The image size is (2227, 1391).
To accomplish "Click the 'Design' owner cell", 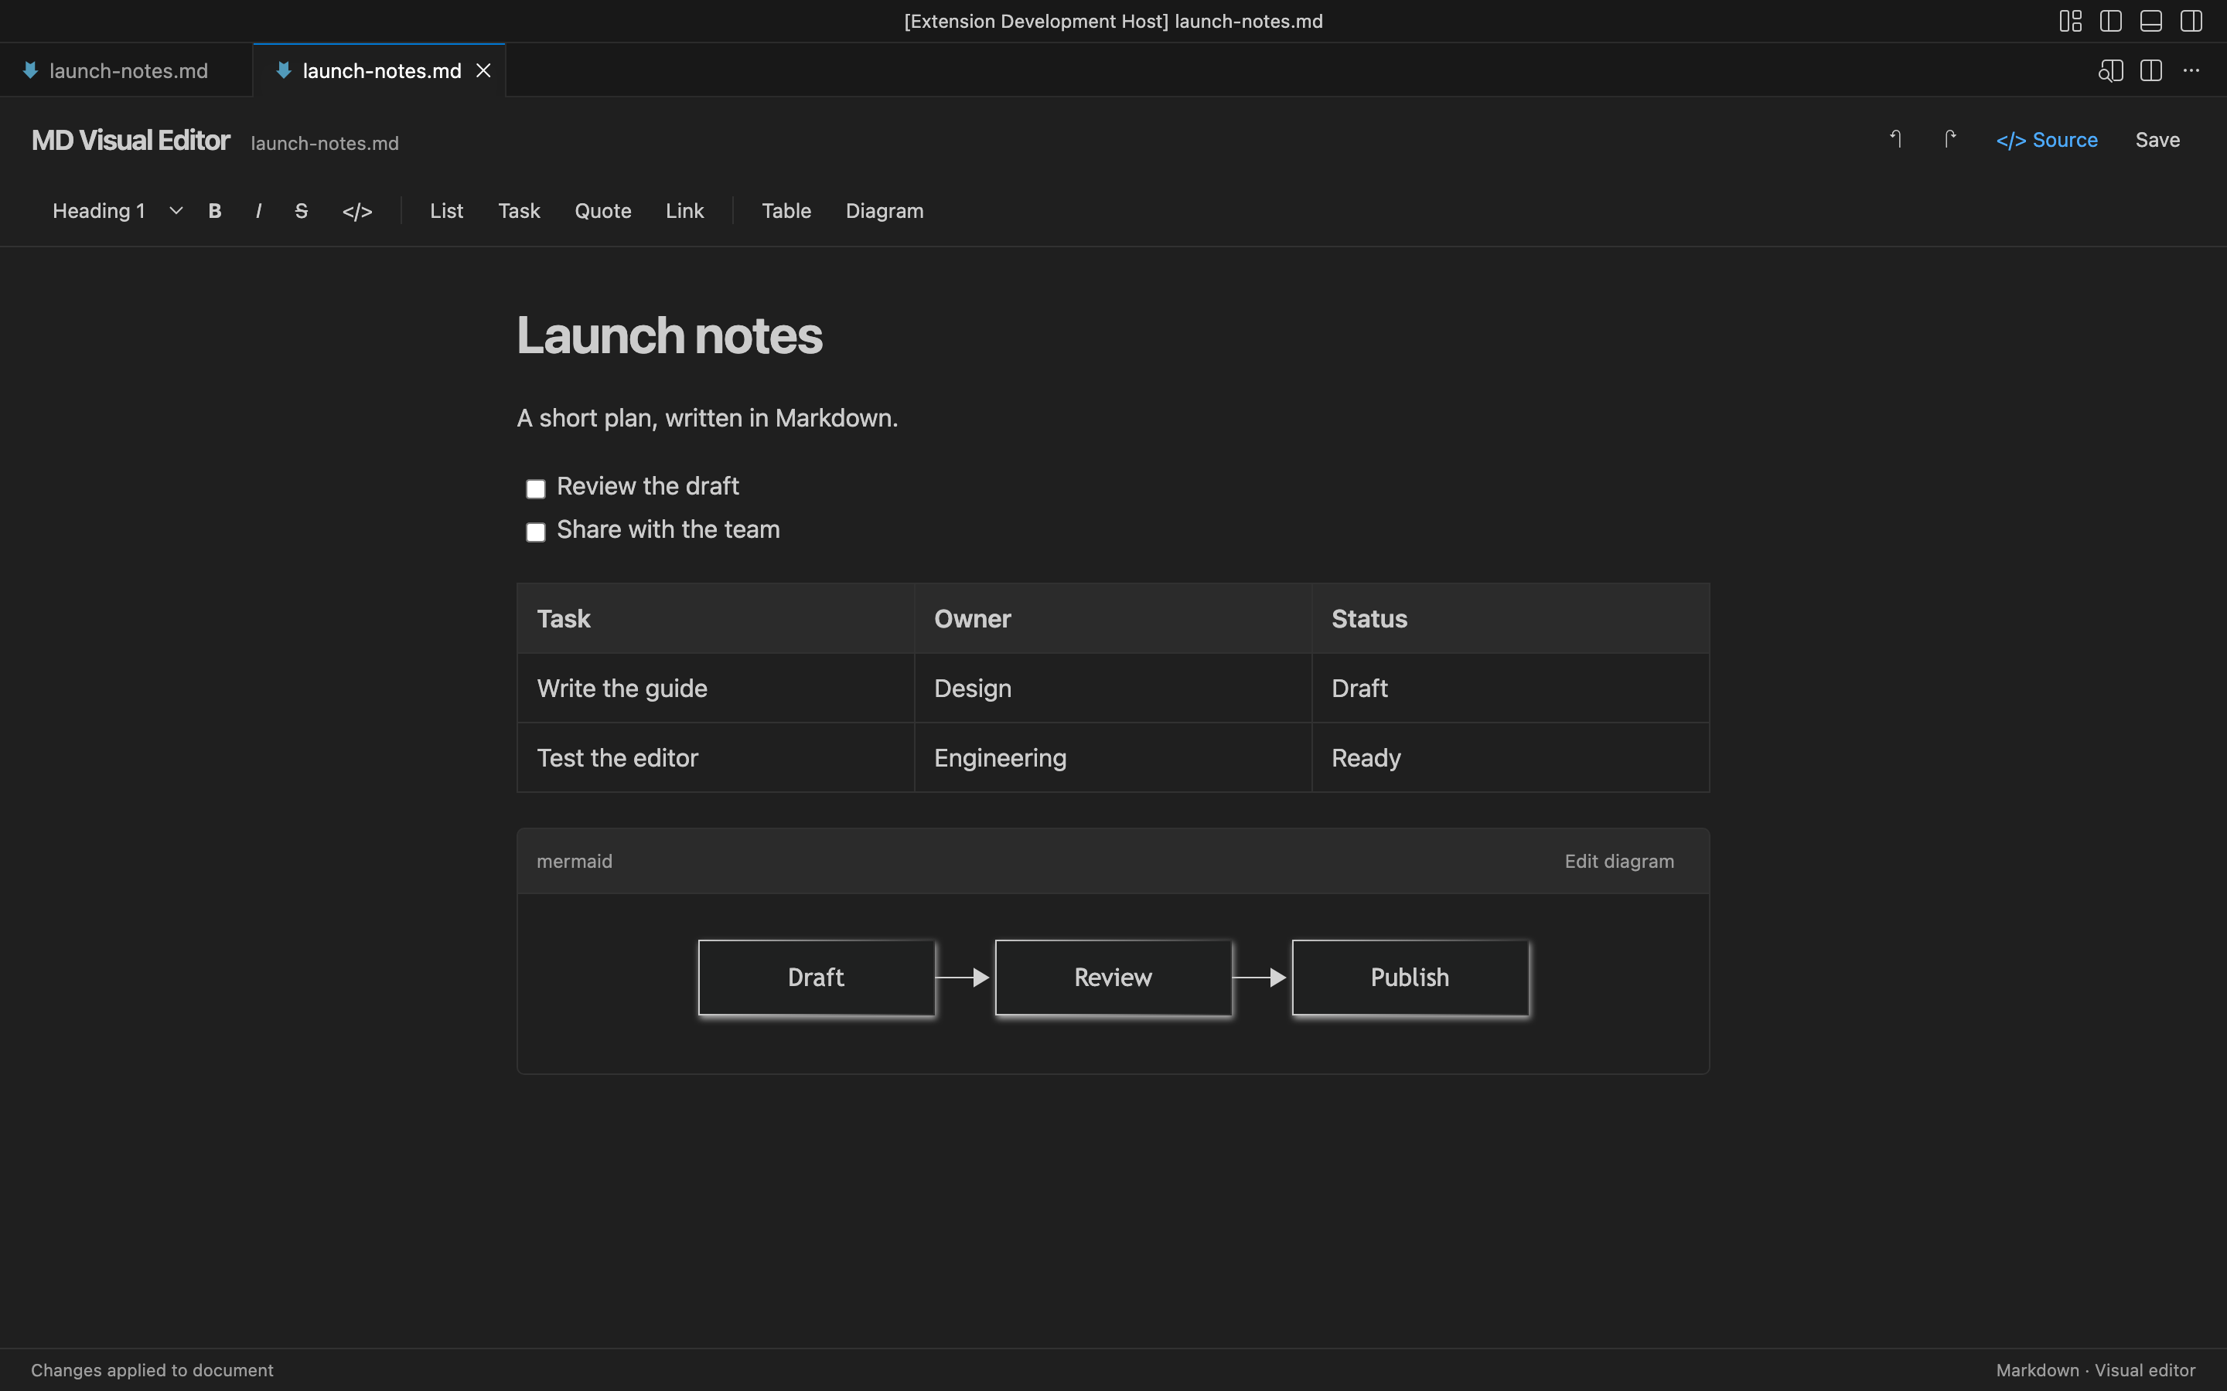I will [1113, 688].
